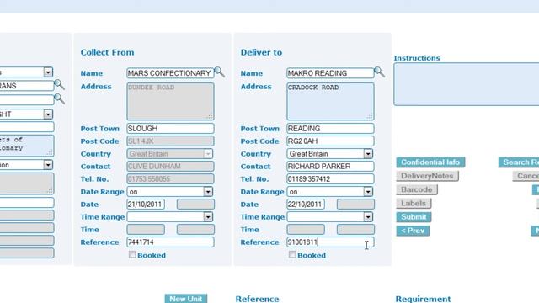Viewport: 539px width, 303px height.
Task: Click Collect From Post Town SLOUGH field
Action: point(170,129)
